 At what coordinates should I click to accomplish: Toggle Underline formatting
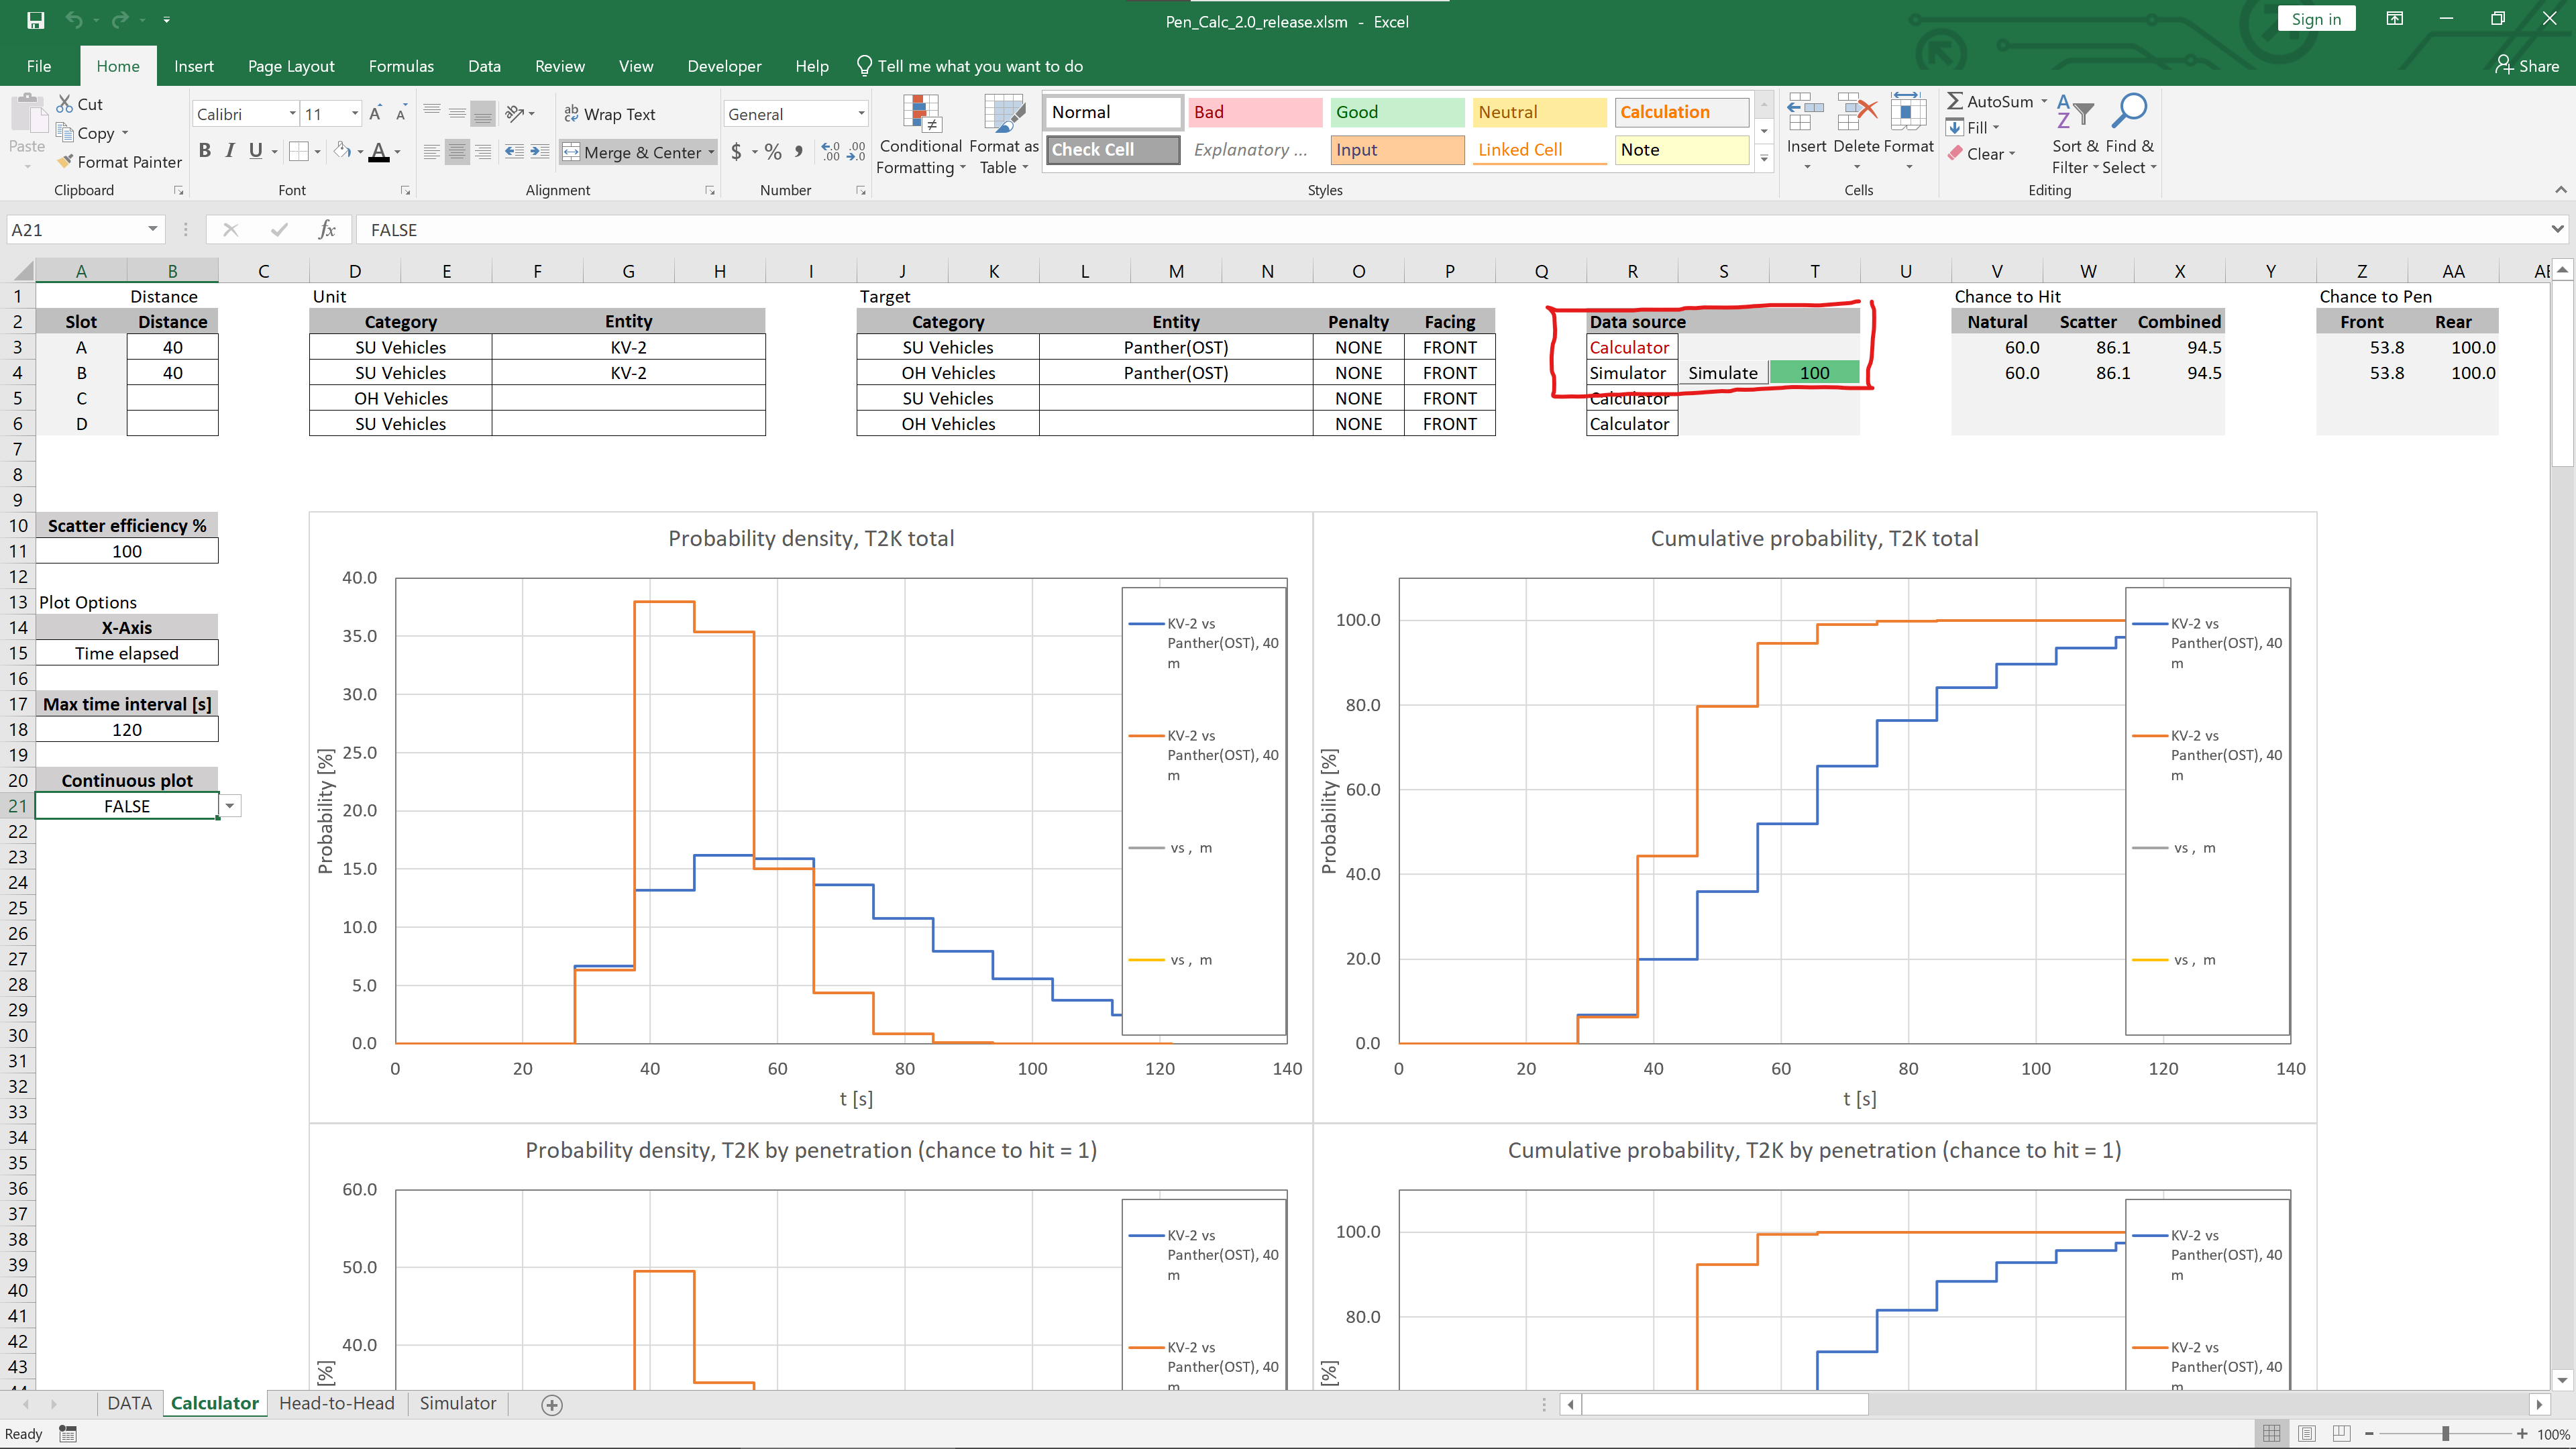256,151
